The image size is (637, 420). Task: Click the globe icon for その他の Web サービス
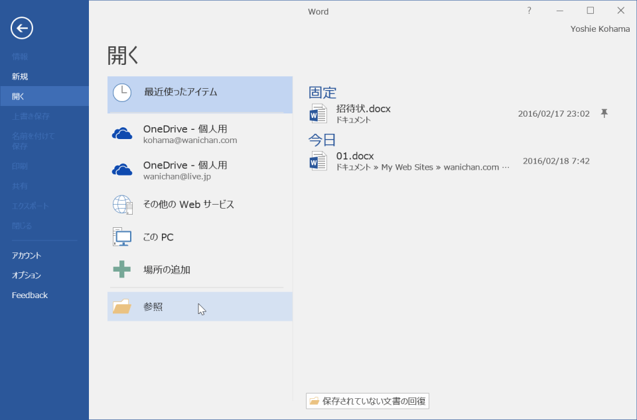tap(122, 205)
